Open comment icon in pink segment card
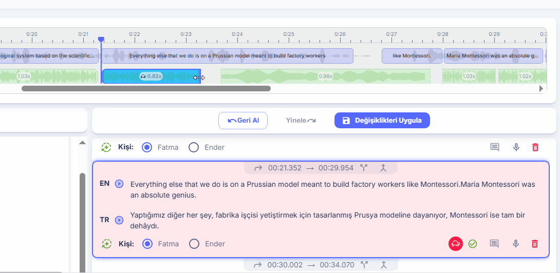Viewport: 560px width, 273px height. tap(494, 244)
